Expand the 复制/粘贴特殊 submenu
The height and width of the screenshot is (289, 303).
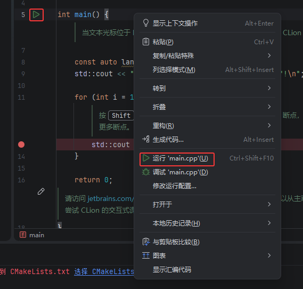pyautogui.click(x=207, y=55)
